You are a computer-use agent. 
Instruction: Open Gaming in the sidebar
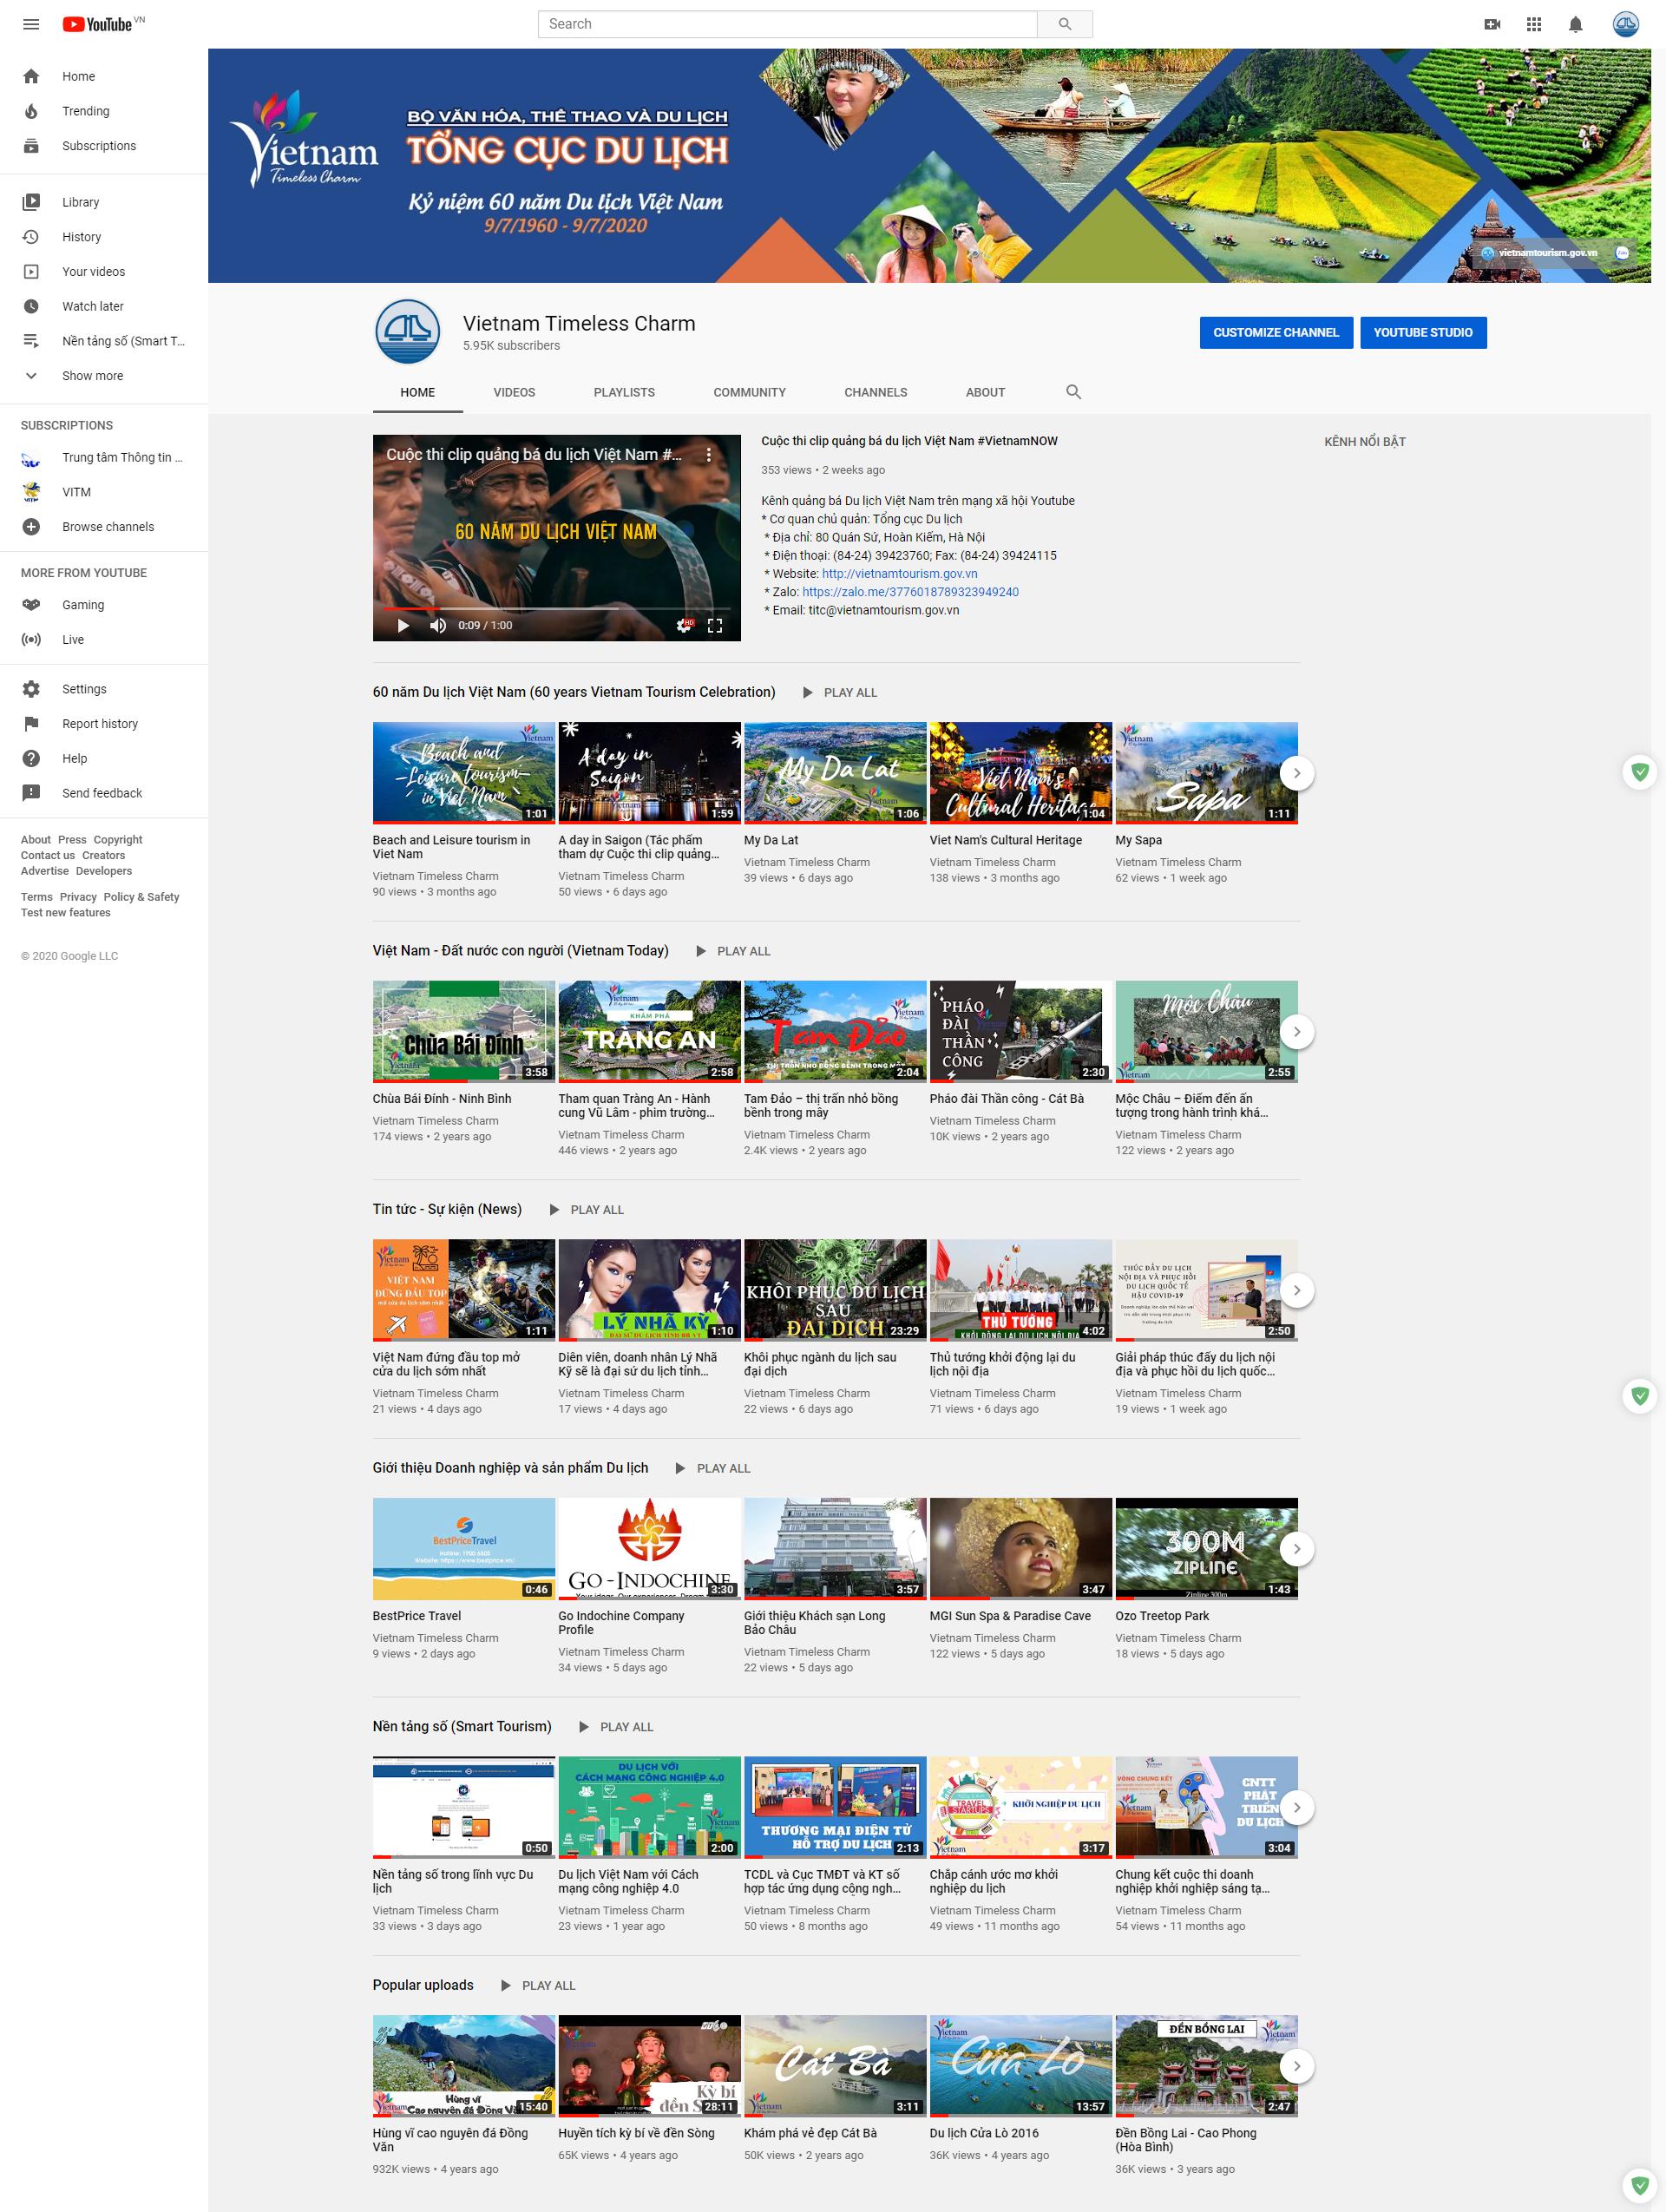pos(104,605)
